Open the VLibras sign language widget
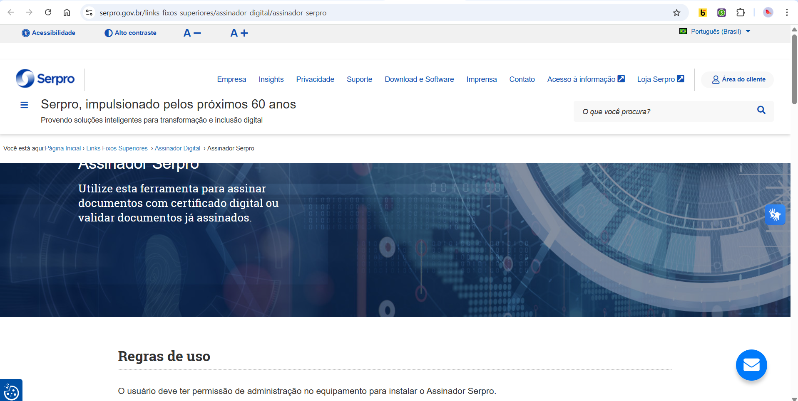 pyautogui.click(x=775, y=214)
